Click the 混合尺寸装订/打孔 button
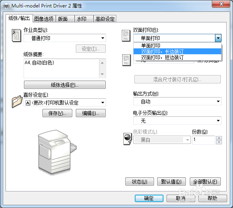The image size is (233, 208). [178, 79]
